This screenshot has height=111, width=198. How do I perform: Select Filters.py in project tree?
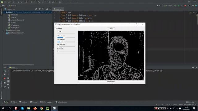pyautogui.click(x=12, y=18)
